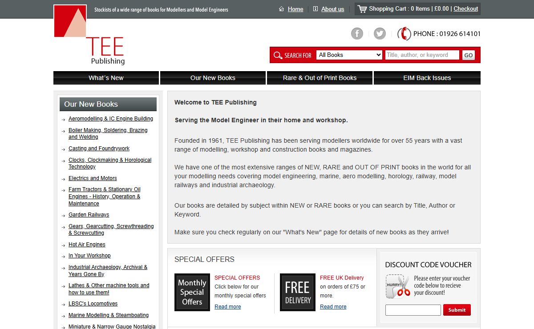Click the Free Delivery image
Image resolution: width=534 pixels, height=329 pixels.
[x=298, y=292]
